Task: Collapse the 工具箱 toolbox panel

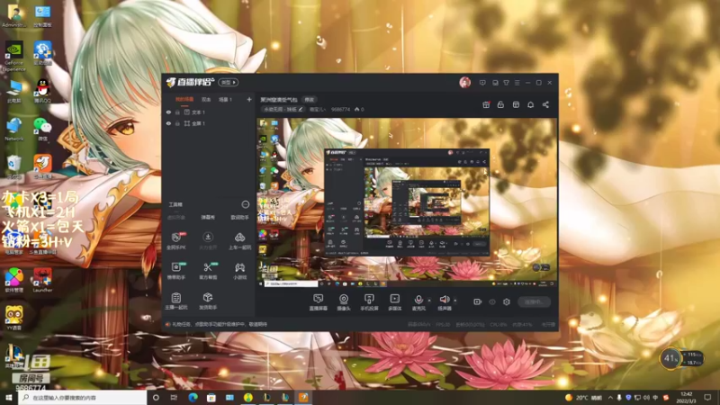Action: click(x=245, y=204)
